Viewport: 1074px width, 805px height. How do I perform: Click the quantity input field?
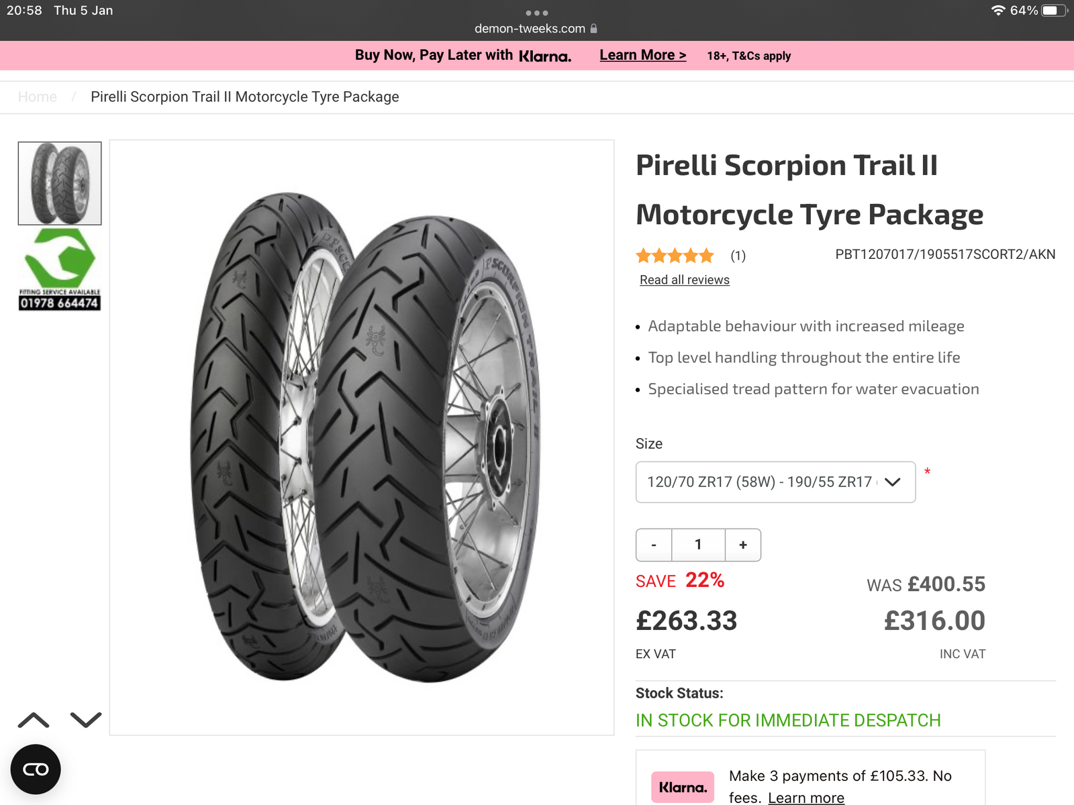tap(698, 545)
